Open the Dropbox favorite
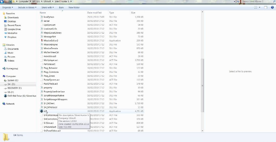 [12, 37]
